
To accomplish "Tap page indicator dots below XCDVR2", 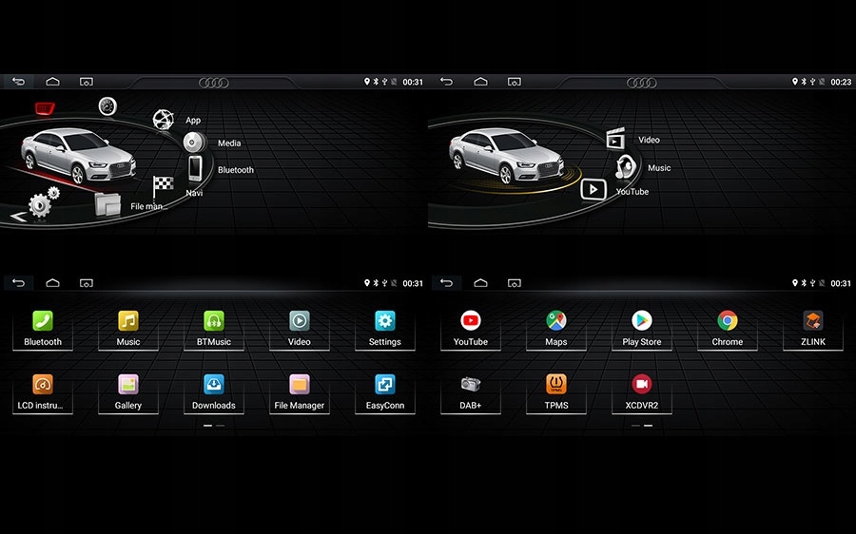I will coord(642,426).
